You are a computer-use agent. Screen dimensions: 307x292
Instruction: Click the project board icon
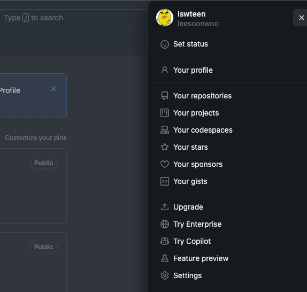pyautogui.click(x=165, y=113)
